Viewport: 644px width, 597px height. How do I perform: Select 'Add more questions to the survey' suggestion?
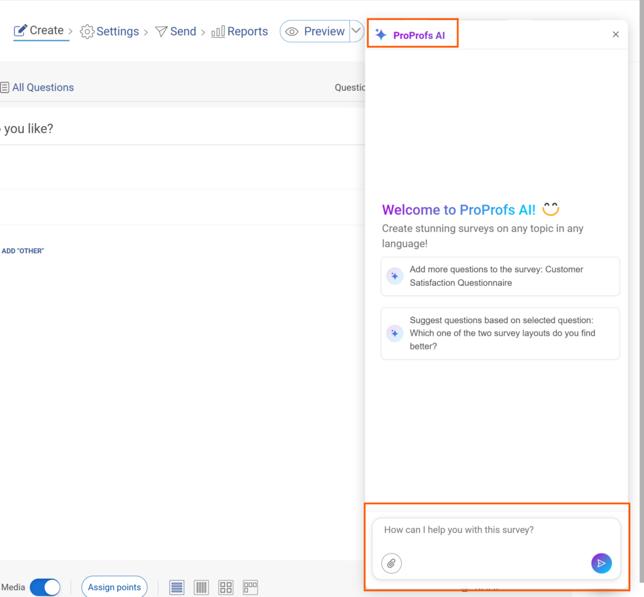pyautogui.click(x=500, y=276)
